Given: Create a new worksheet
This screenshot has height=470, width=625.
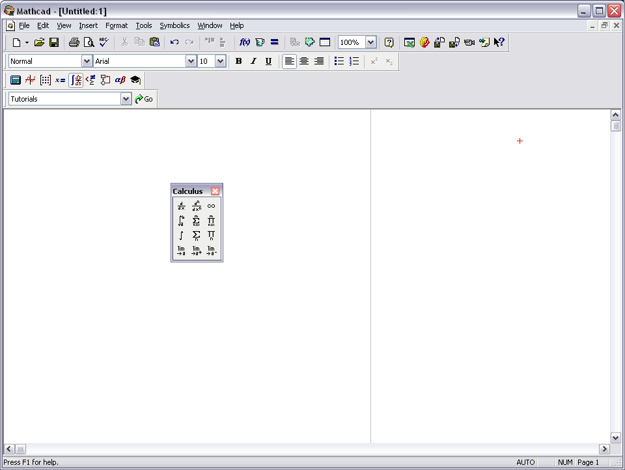Looking at the screenshot, I should tap(16, 42).
